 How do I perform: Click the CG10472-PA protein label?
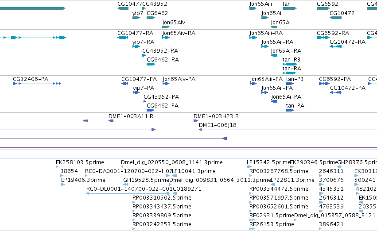tap(348, 88)
